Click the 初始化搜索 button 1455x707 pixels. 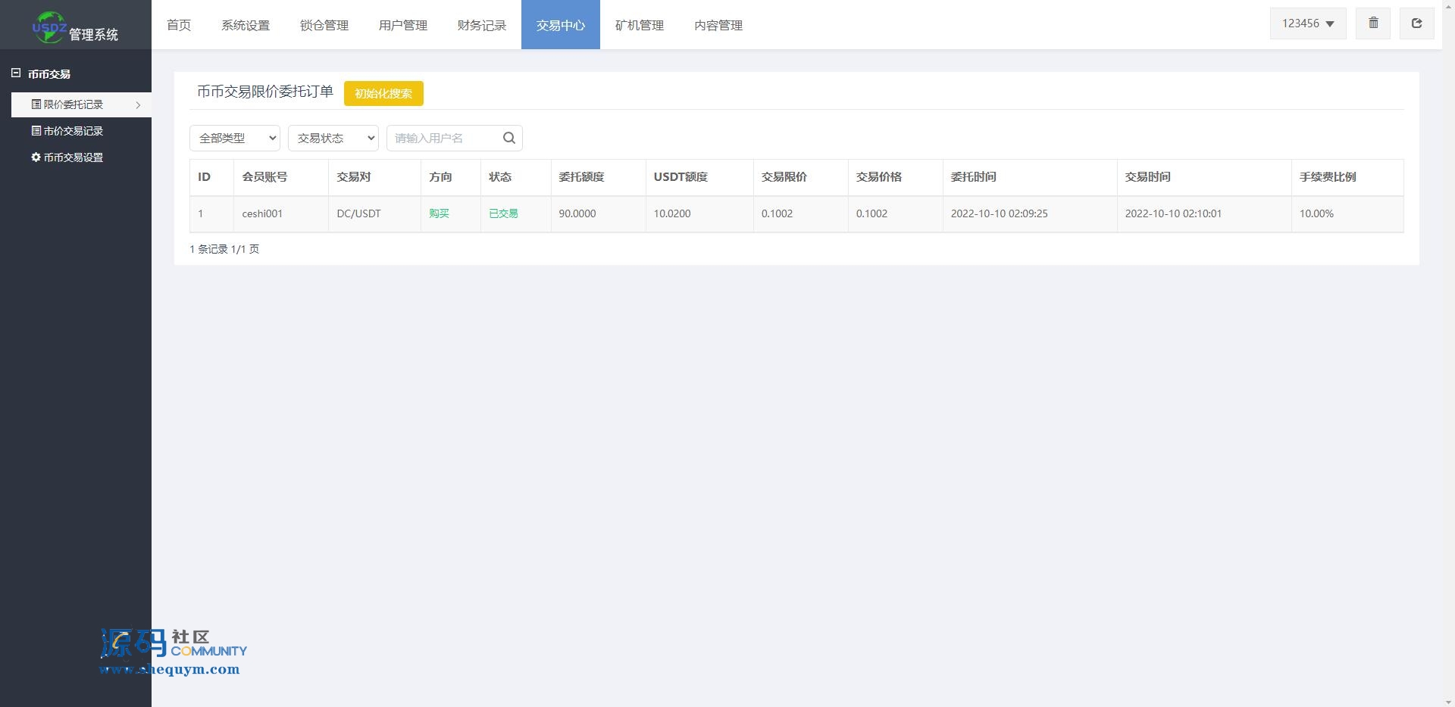(x=383, y=93)
